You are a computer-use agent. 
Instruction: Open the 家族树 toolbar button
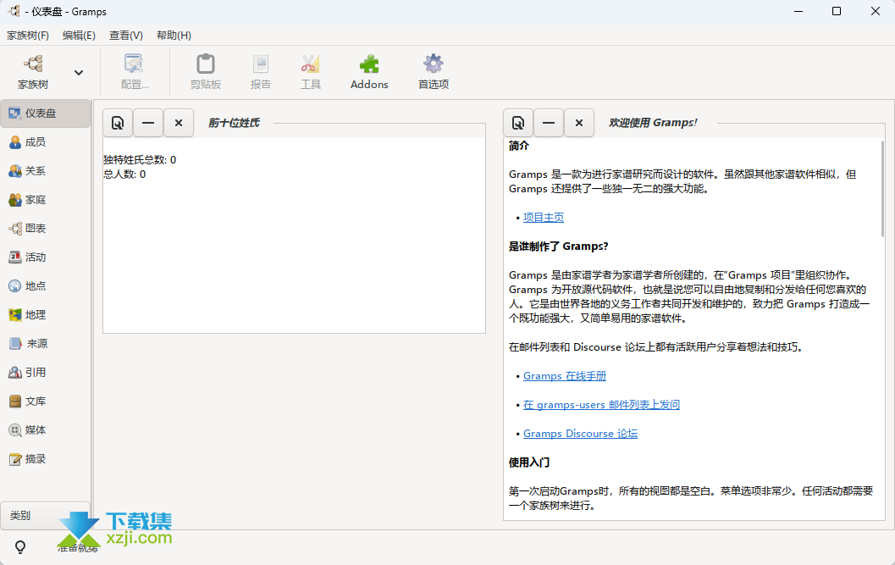[33, 72]
